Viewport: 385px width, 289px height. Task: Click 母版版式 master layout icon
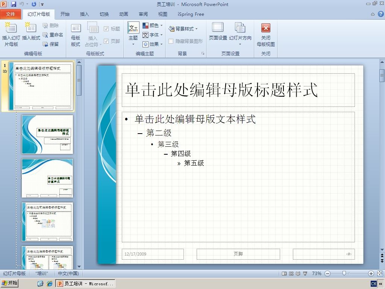tap(76, 35)
